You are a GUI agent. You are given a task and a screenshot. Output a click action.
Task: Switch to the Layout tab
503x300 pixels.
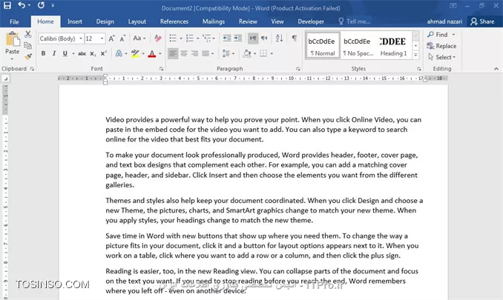pos(137,21)
